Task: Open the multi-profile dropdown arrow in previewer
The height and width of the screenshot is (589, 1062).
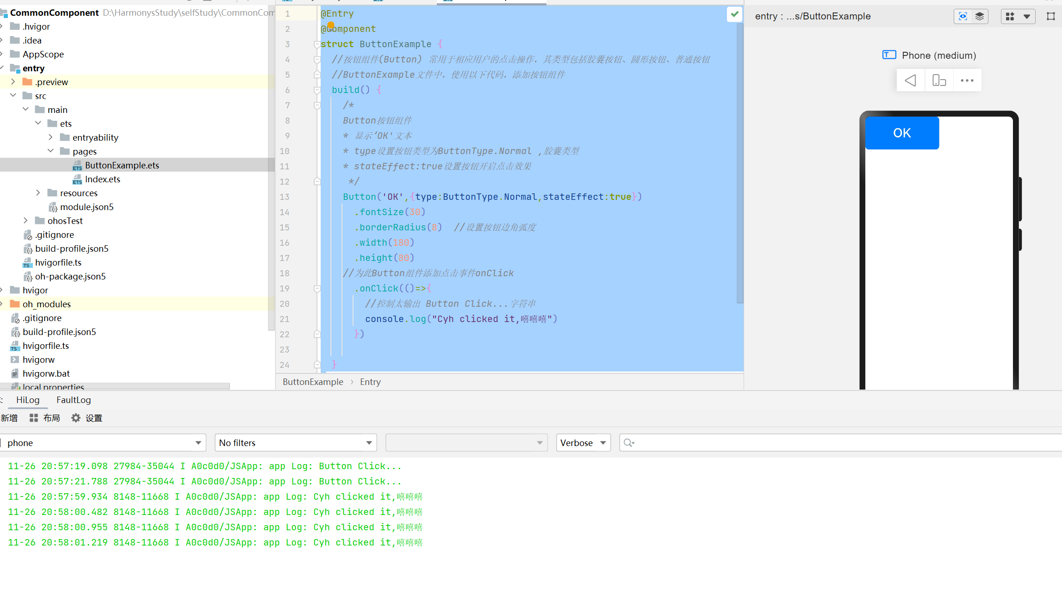Action: pyautogui.click(x=1027, y=16)
